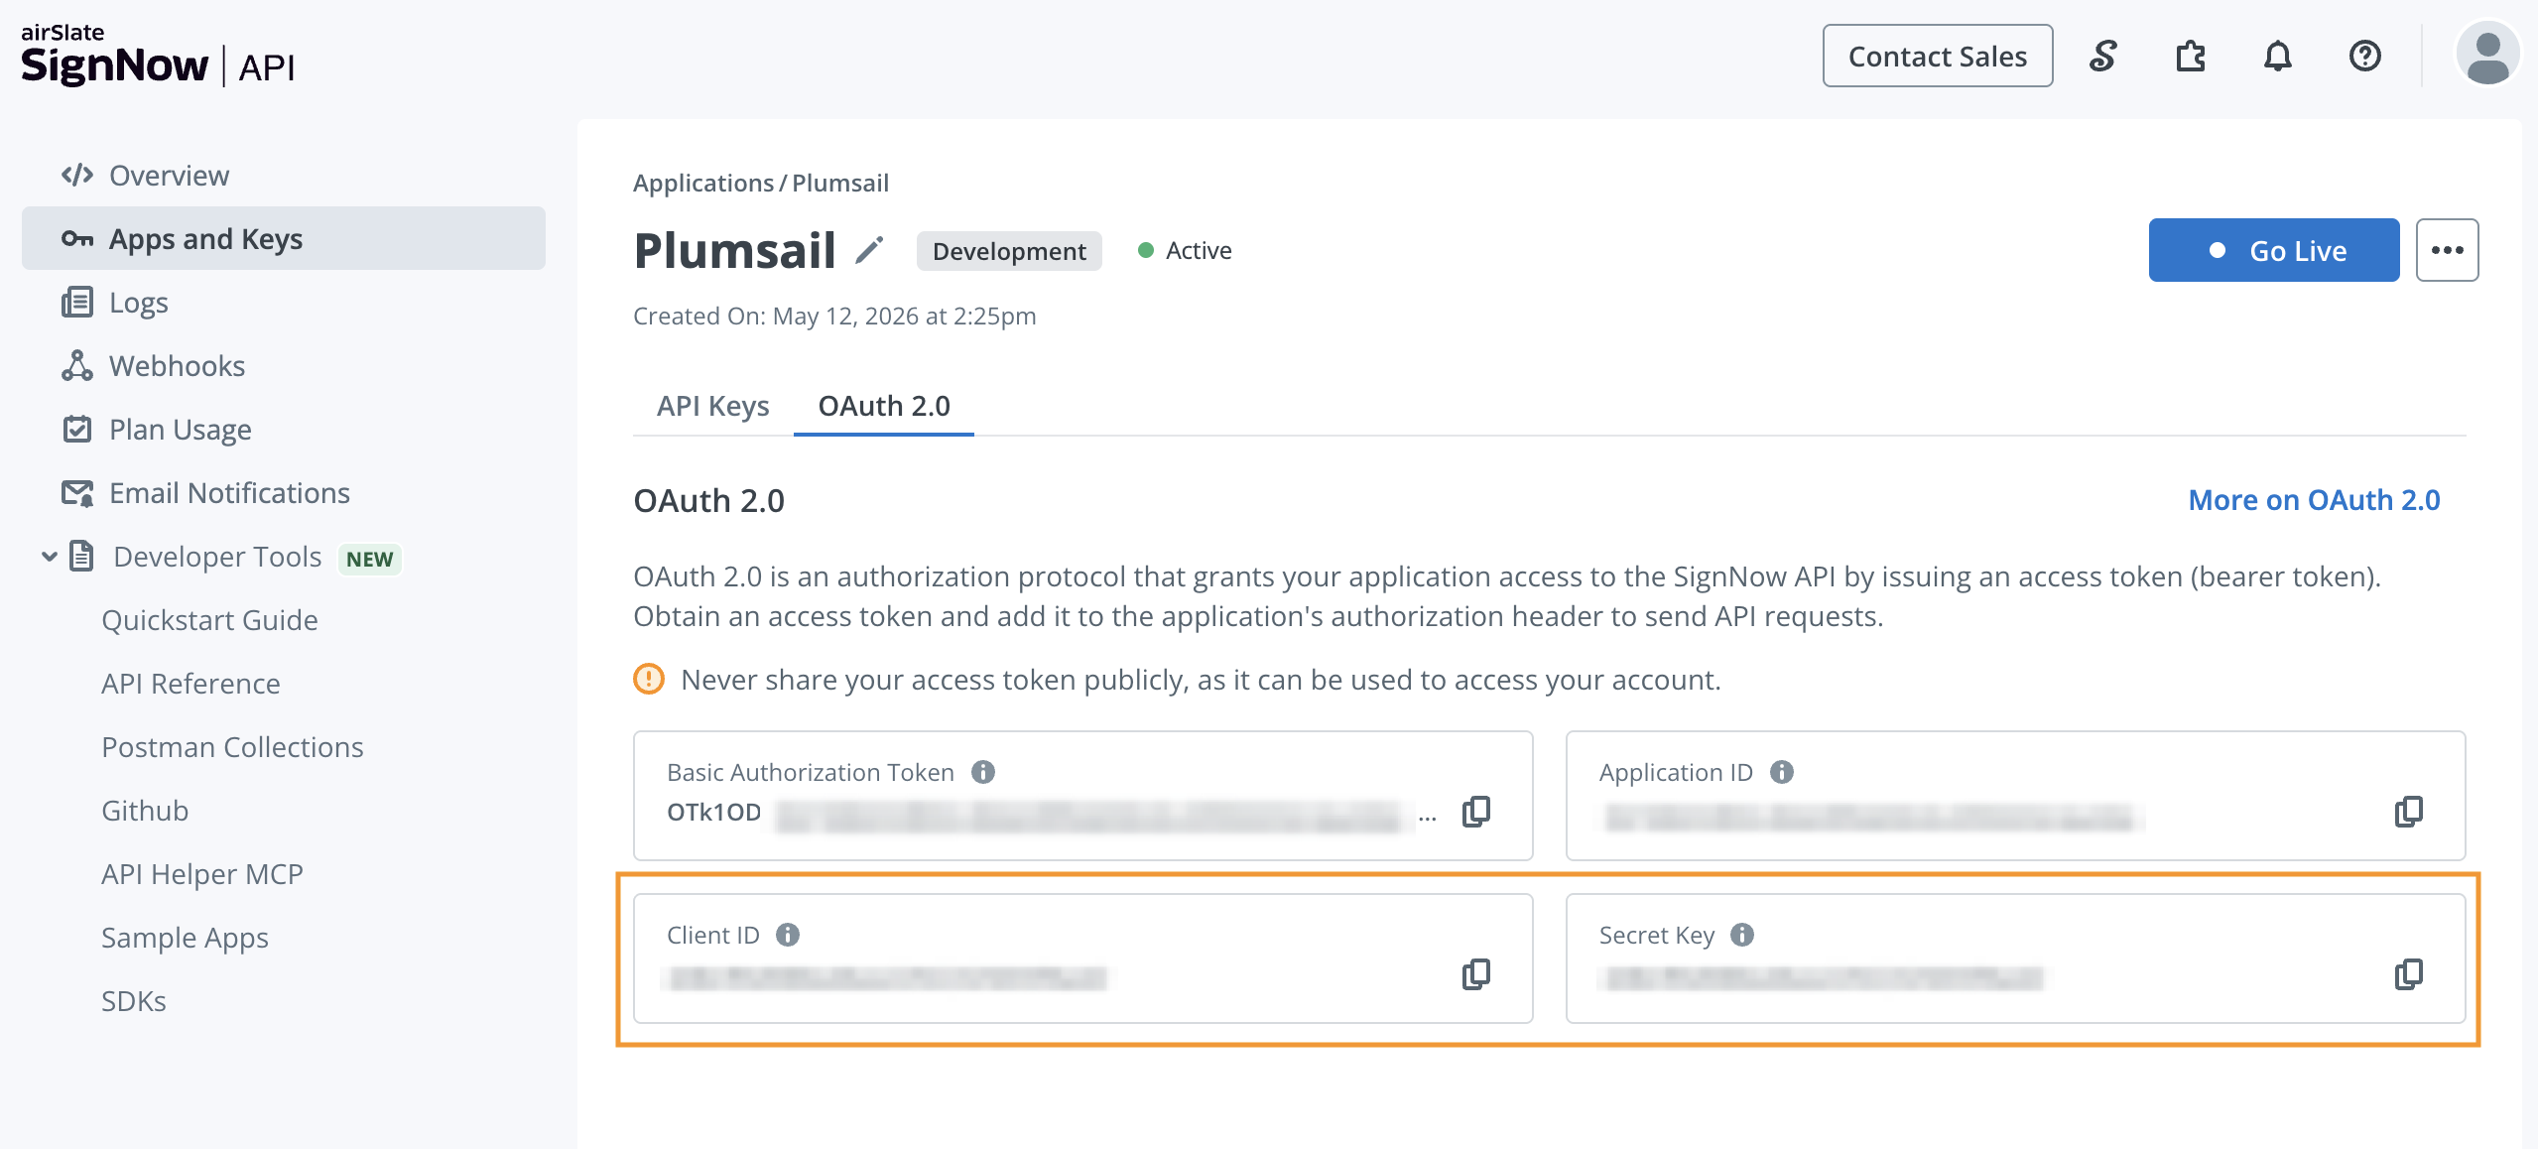Open the airSlate SignNow API logo home

(x=158, y=56)
